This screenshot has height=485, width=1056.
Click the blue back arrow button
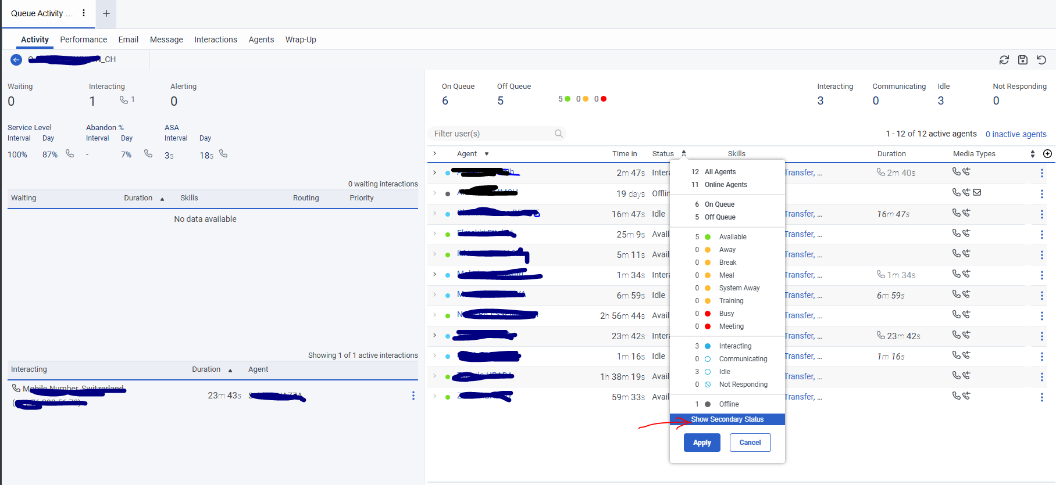16,59
